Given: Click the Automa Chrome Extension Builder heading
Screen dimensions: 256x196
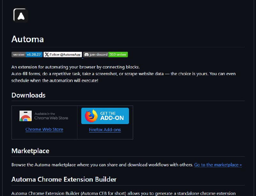Looking at the screenshot, I should coord(64,179).
